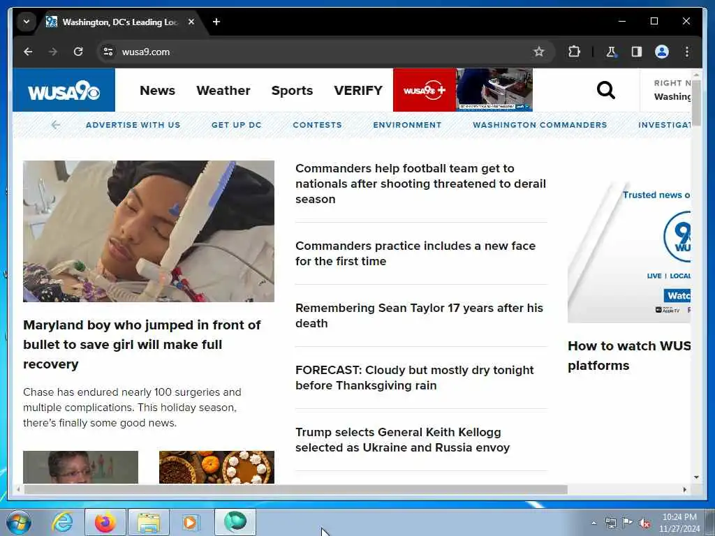Open site information icon in address bar
The image size is (715, 536).
[x=108, y=52]
